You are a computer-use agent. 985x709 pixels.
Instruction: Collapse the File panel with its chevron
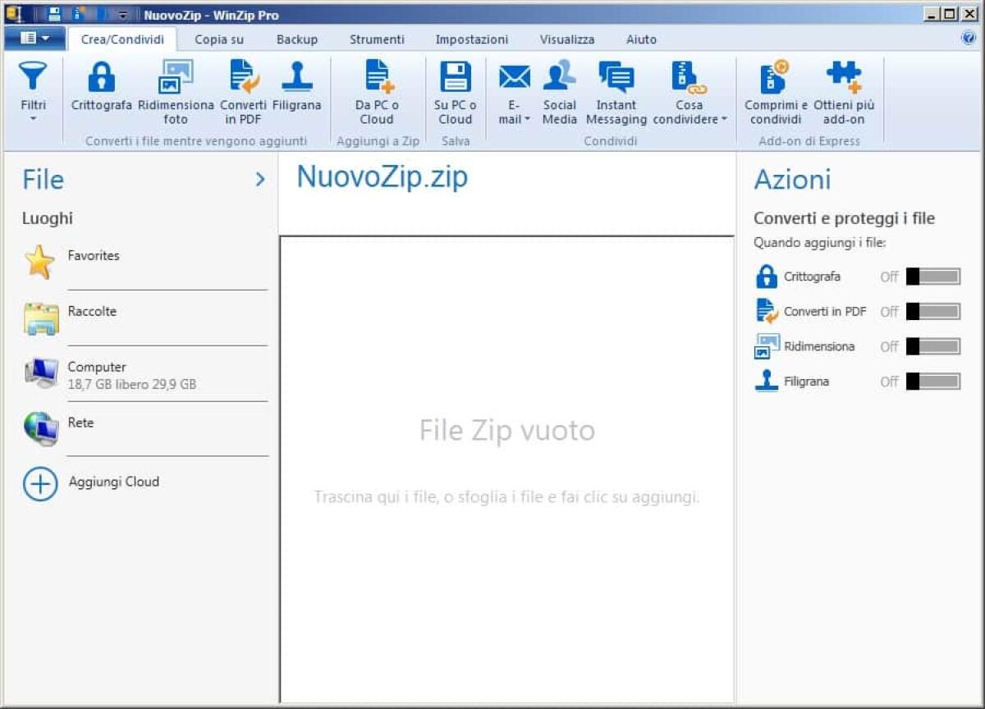pyautogui.click(x=260, y=178)
